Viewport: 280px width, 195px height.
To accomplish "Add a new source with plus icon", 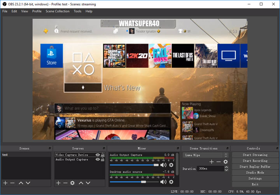I will 58,183.
